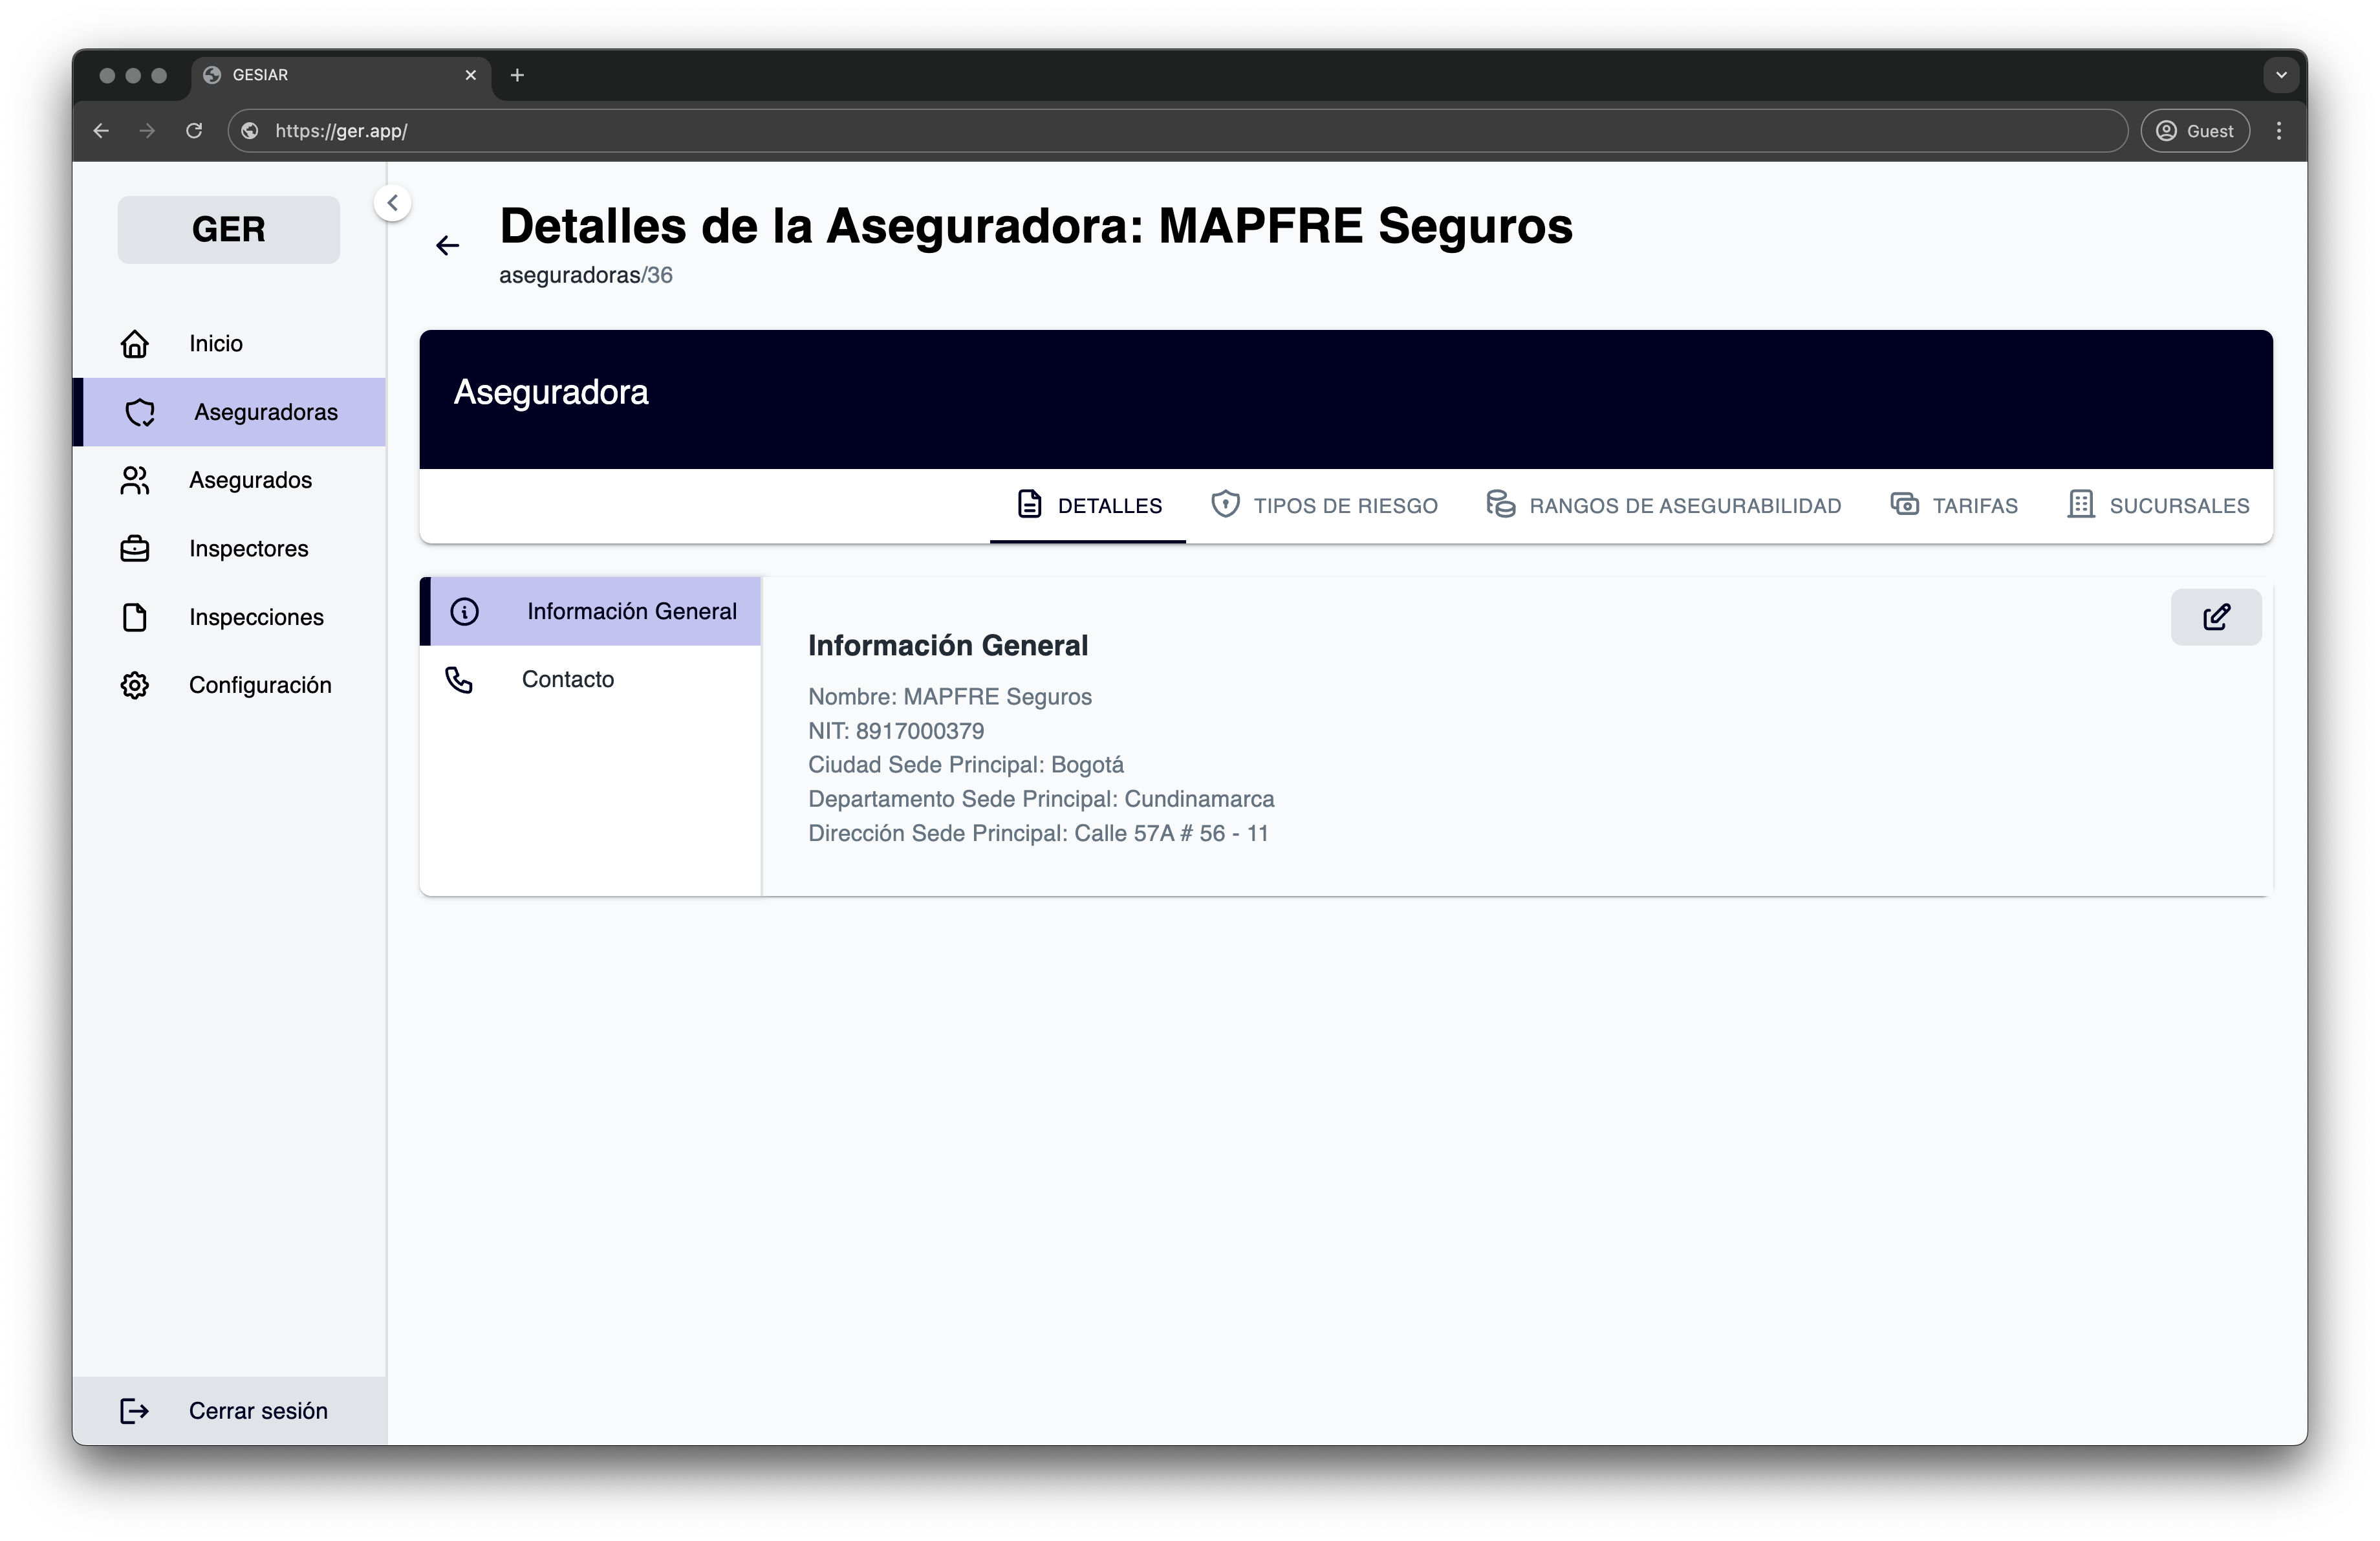Click the logout icon near Cerrar sesión
The image size is (2380, 1541).
tap(134, 1411)
